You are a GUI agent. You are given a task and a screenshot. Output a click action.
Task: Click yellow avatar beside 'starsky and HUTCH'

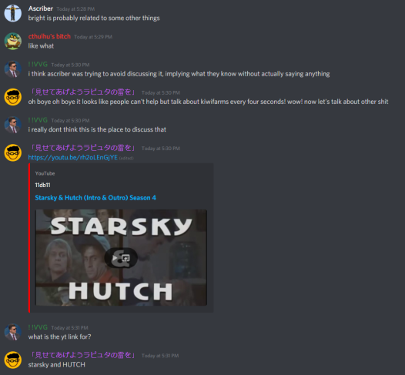coord(12,360)
